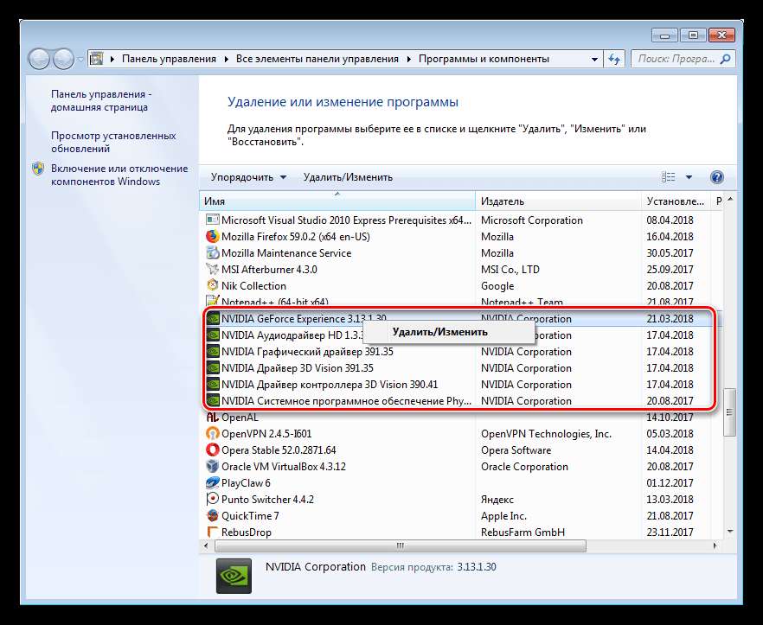This screenshot has width=763, height=625.
Task: Click the refresh icon next to address bar
Action: pos(614,60)
